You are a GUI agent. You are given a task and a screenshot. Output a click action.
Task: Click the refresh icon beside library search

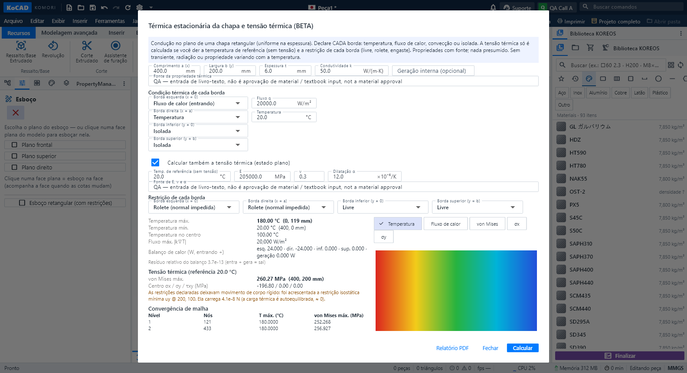tap(681, 65)
